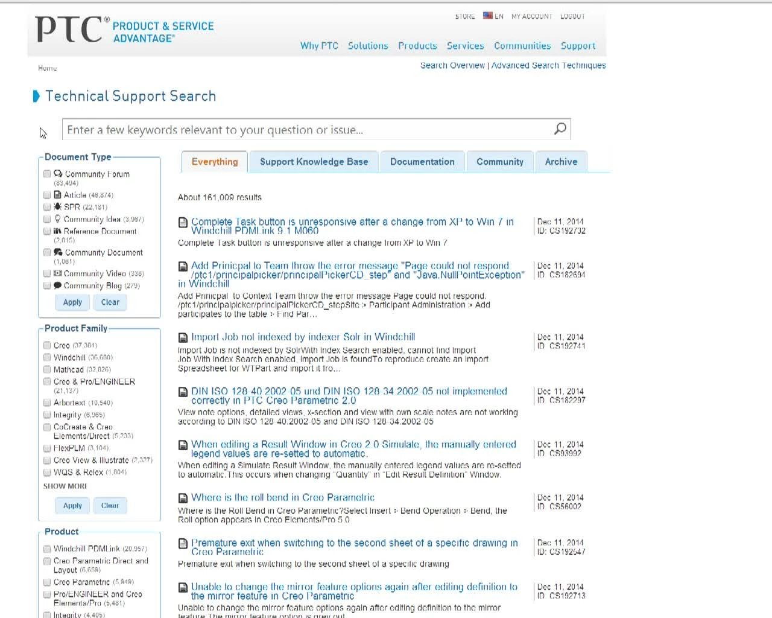
Task: Open 'Import Job not indexed by indexer Solr' result
Action: click(303, 337)
